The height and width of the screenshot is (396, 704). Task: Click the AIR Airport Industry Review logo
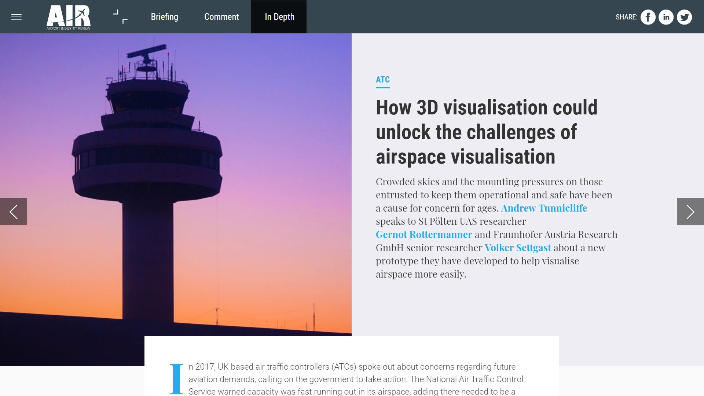click(68, 17)
